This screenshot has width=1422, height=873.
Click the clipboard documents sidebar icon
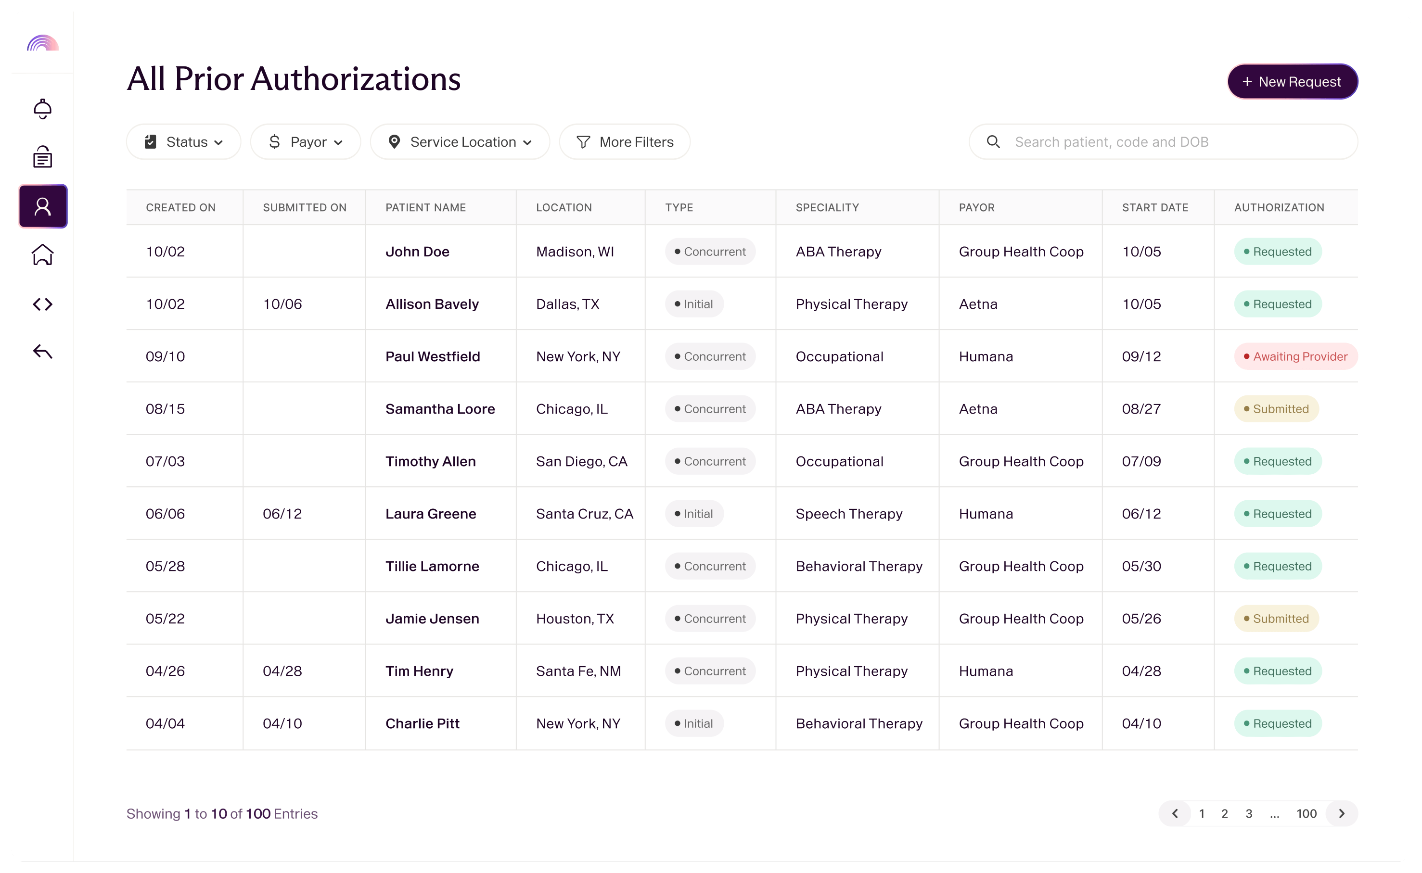tap(43, 157)
